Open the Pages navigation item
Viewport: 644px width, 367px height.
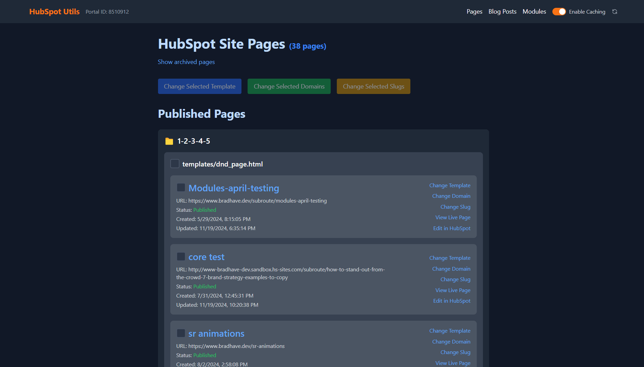(474, 11)
